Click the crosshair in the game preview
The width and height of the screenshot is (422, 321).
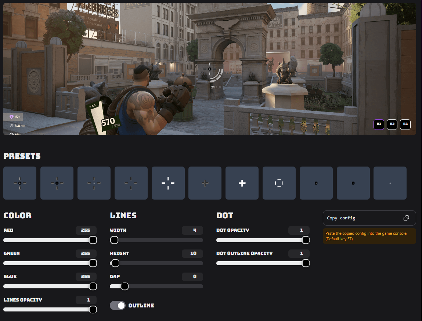(x=210, y=69)
